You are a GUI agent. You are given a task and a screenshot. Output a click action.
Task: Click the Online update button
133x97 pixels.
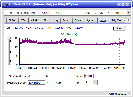click(118, 94)
